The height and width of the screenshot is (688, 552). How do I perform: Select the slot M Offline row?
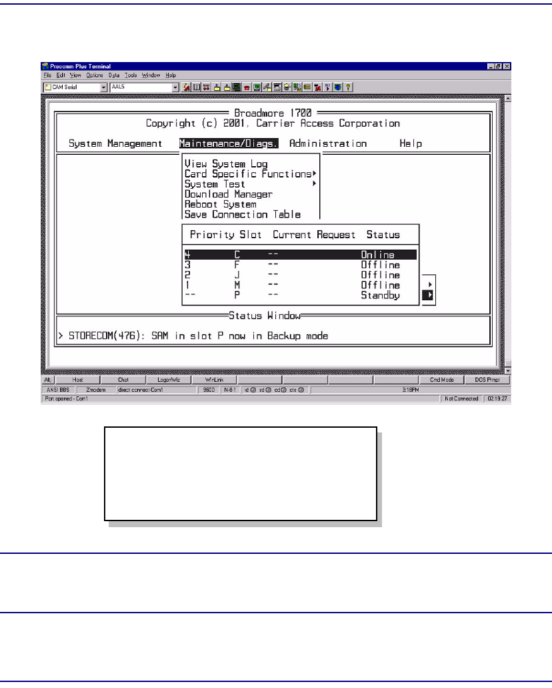[x=301, y=285]
